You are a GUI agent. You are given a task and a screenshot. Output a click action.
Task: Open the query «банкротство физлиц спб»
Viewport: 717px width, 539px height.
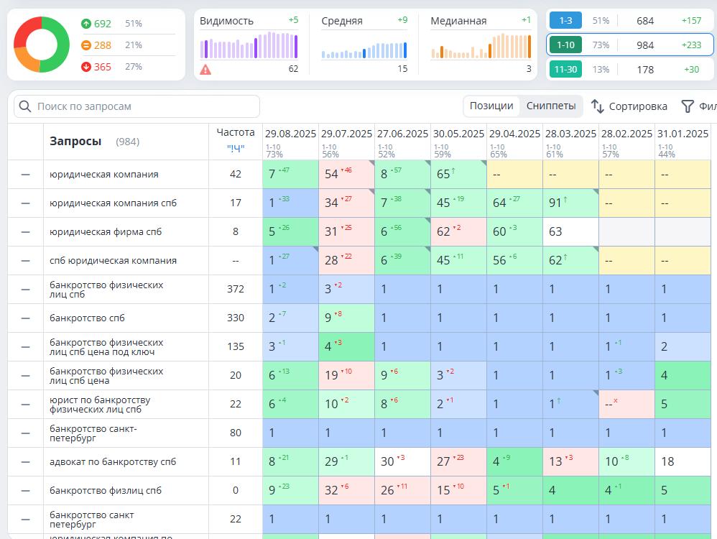click(x=106, y=491)
